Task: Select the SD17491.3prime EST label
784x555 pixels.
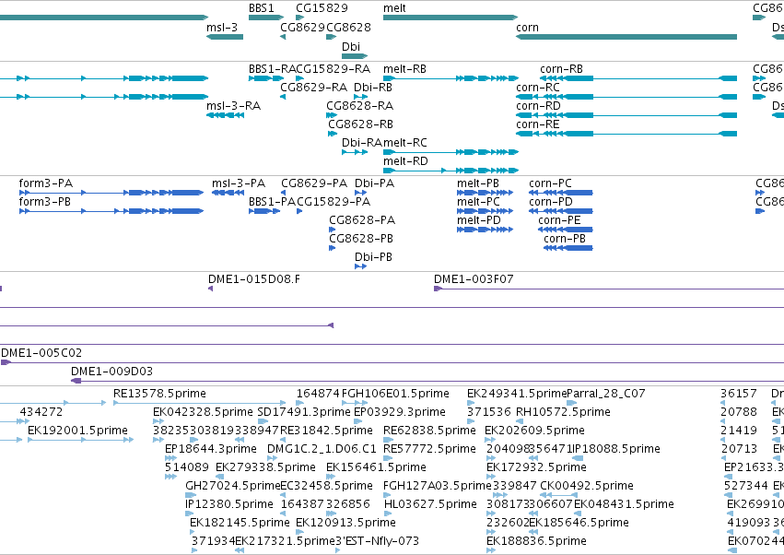Action: click(304, 412)
